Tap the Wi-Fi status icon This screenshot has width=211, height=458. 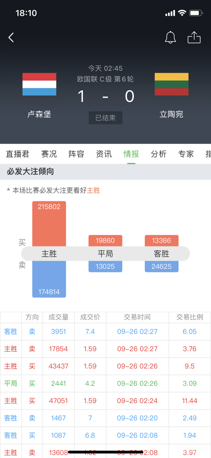pos(182,13)
